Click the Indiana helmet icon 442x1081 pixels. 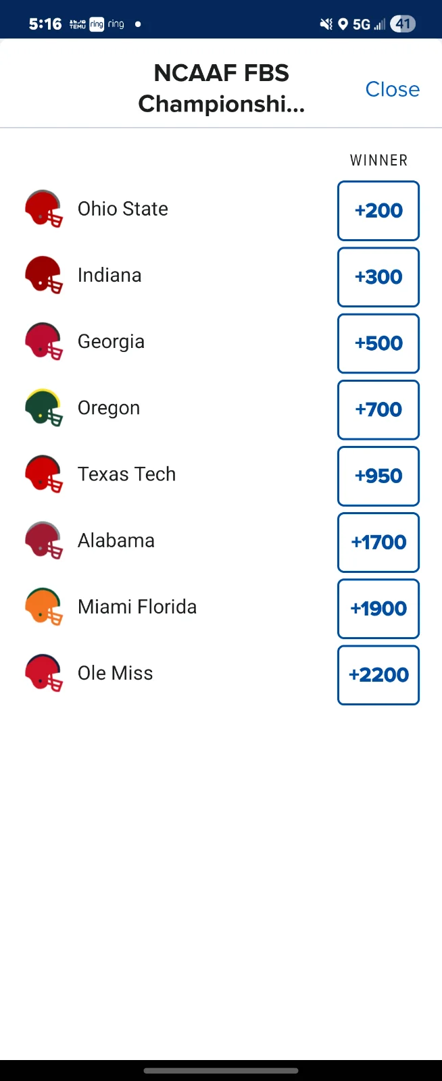43,275
